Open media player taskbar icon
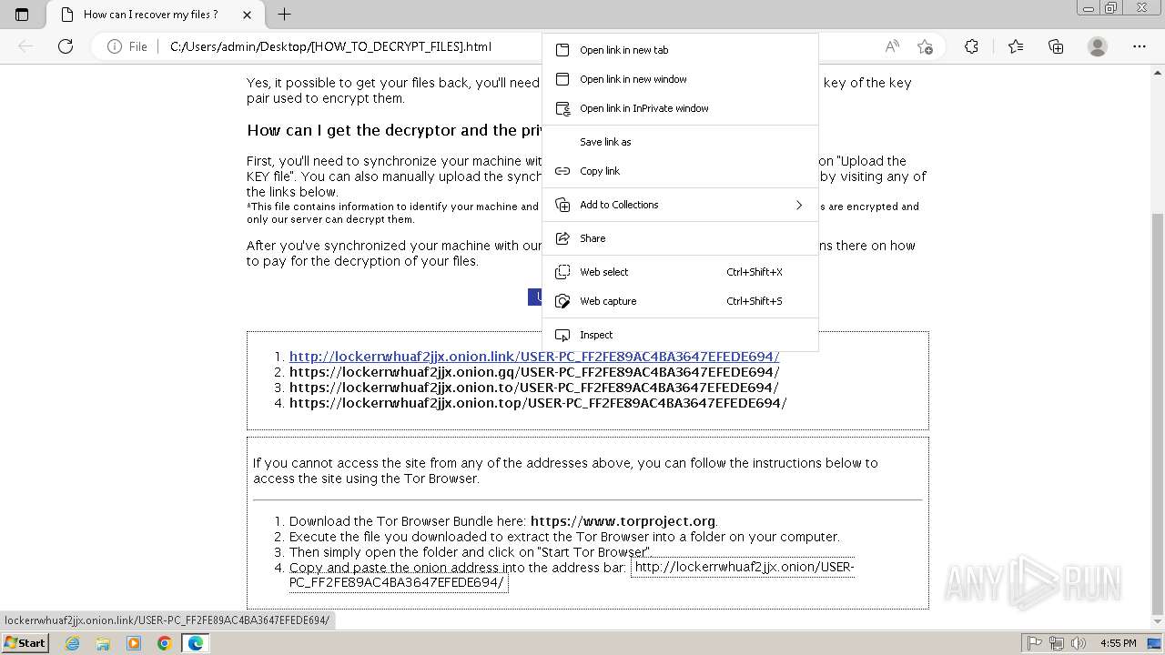 [134, 643]
